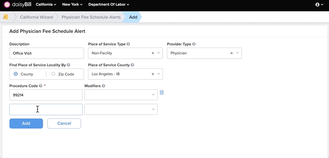Clear the Non-Facility selection with x

click(x=153, y=53)
